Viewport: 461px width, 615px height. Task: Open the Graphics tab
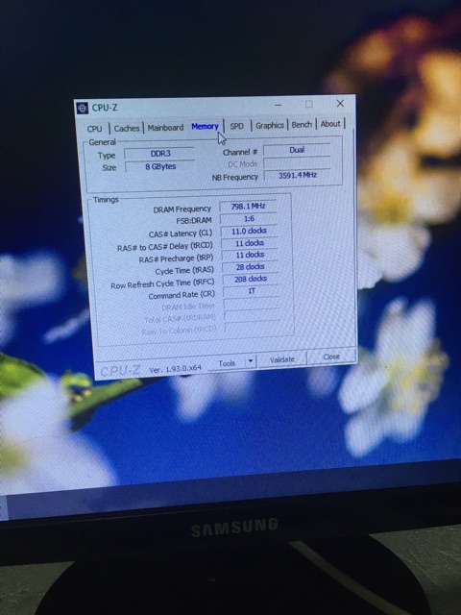pos(270,125)
